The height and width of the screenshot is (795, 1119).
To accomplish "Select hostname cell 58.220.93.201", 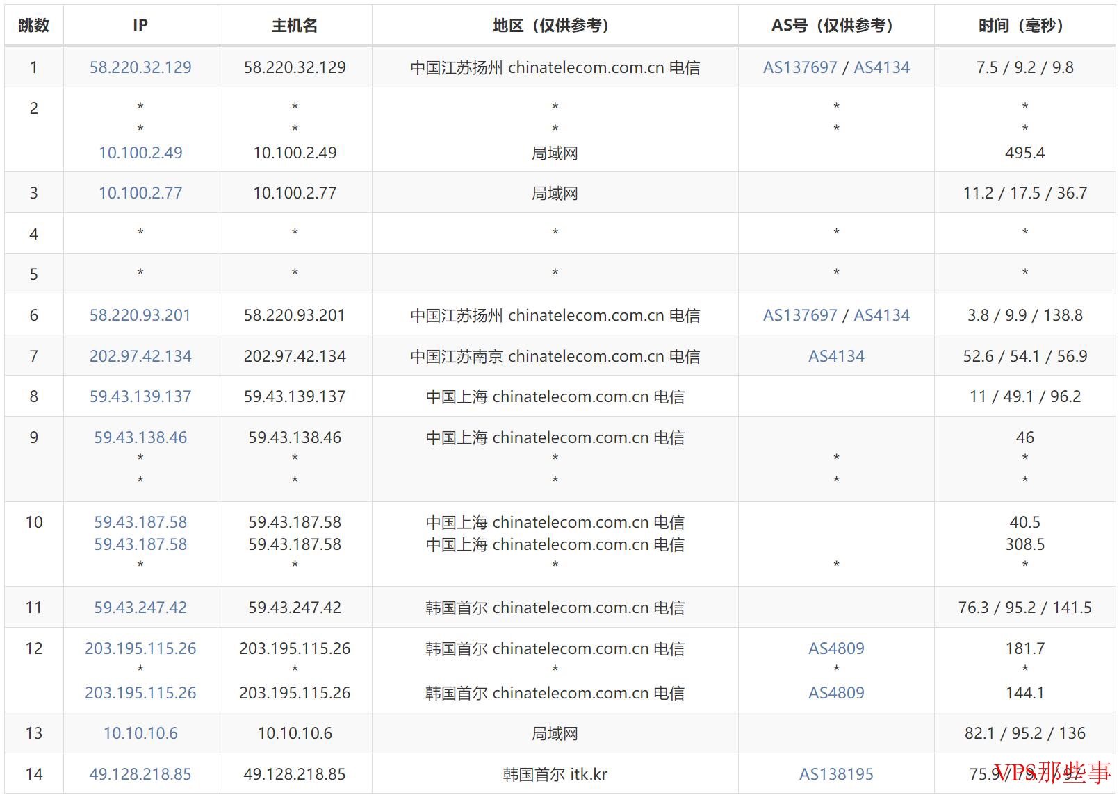I will click(x=295, y=315).
